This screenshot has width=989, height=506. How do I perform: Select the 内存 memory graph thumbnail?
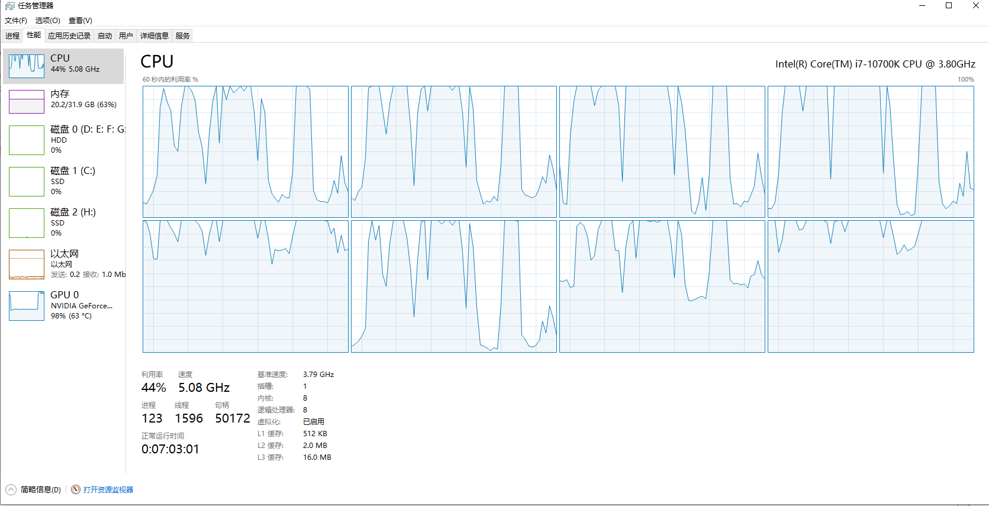click(27, 102)
